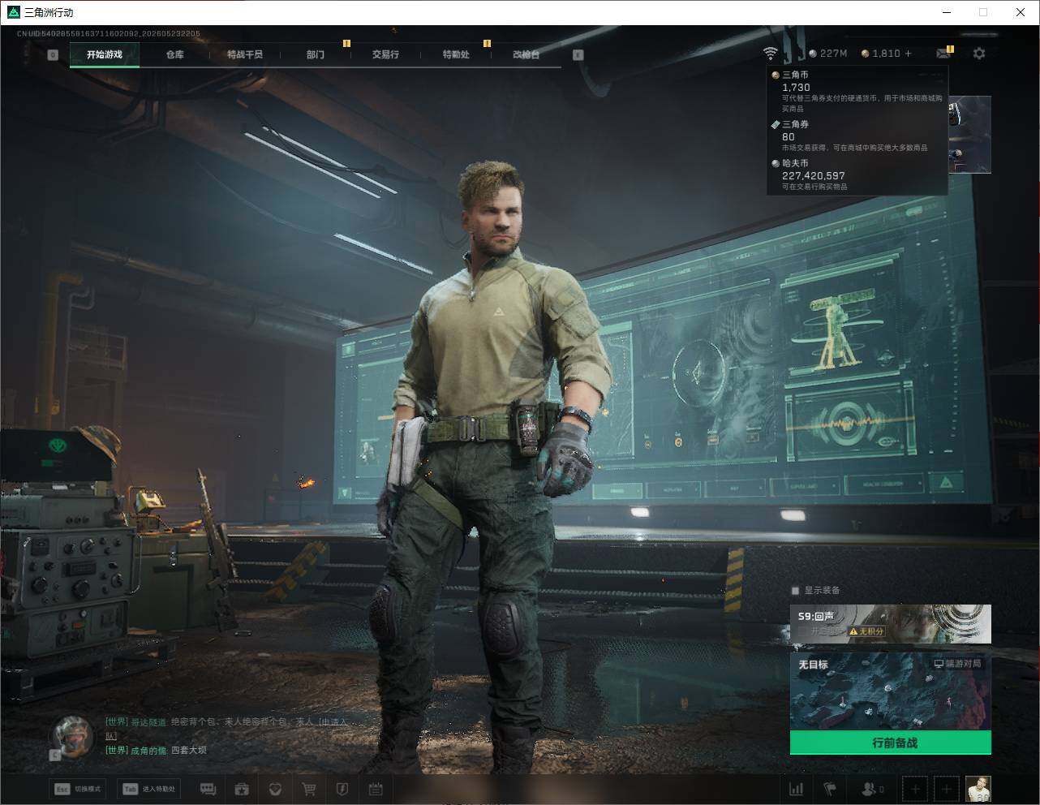Toggle the 显示装备 checkbox
Image resolution: width=1040 pixels, height=805 pixels.
click(x=797, y=590)
